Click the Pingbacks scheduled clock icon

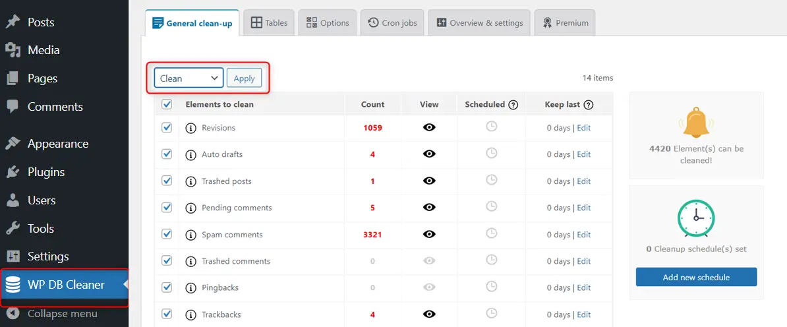point(491,286)
